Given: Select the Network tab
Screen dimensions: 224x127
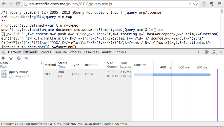Looking at the screenshot, I should [31, 52].
